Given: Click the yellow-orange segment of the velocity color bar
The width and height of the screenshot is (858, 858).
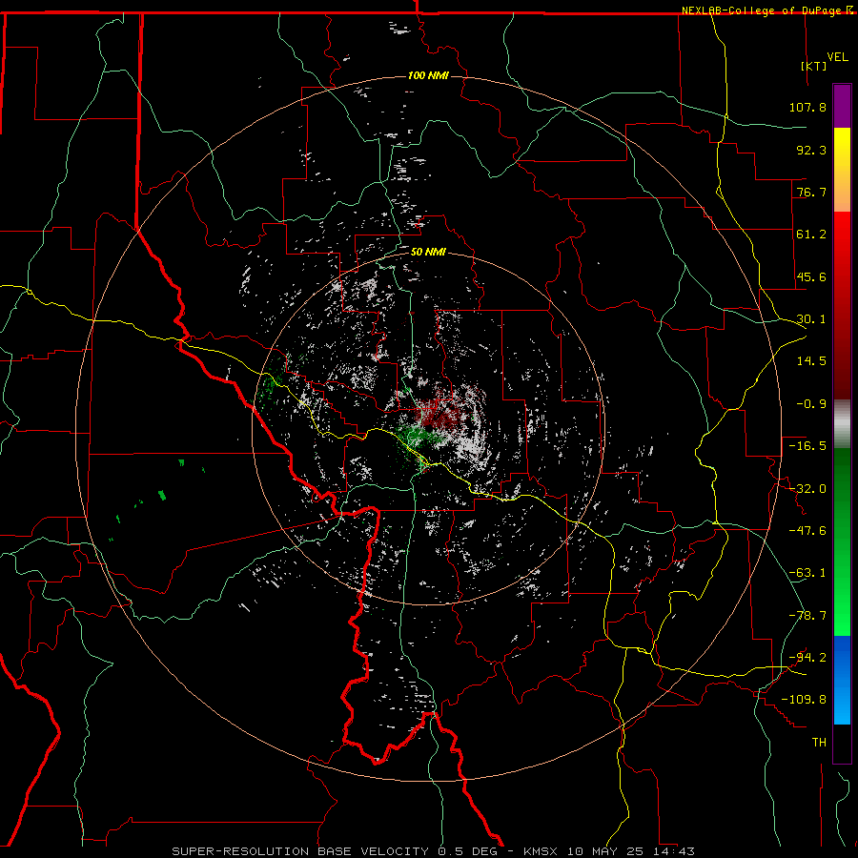Looking at the screenshot, I should [842, 170].
